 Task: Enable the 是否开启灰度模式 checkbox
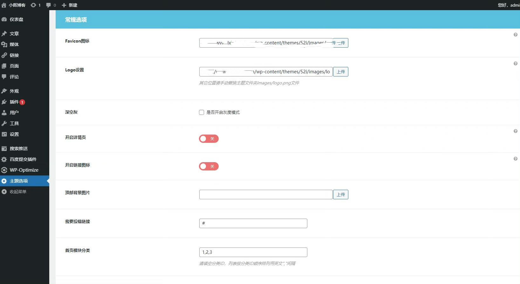(x=202, y=112)
